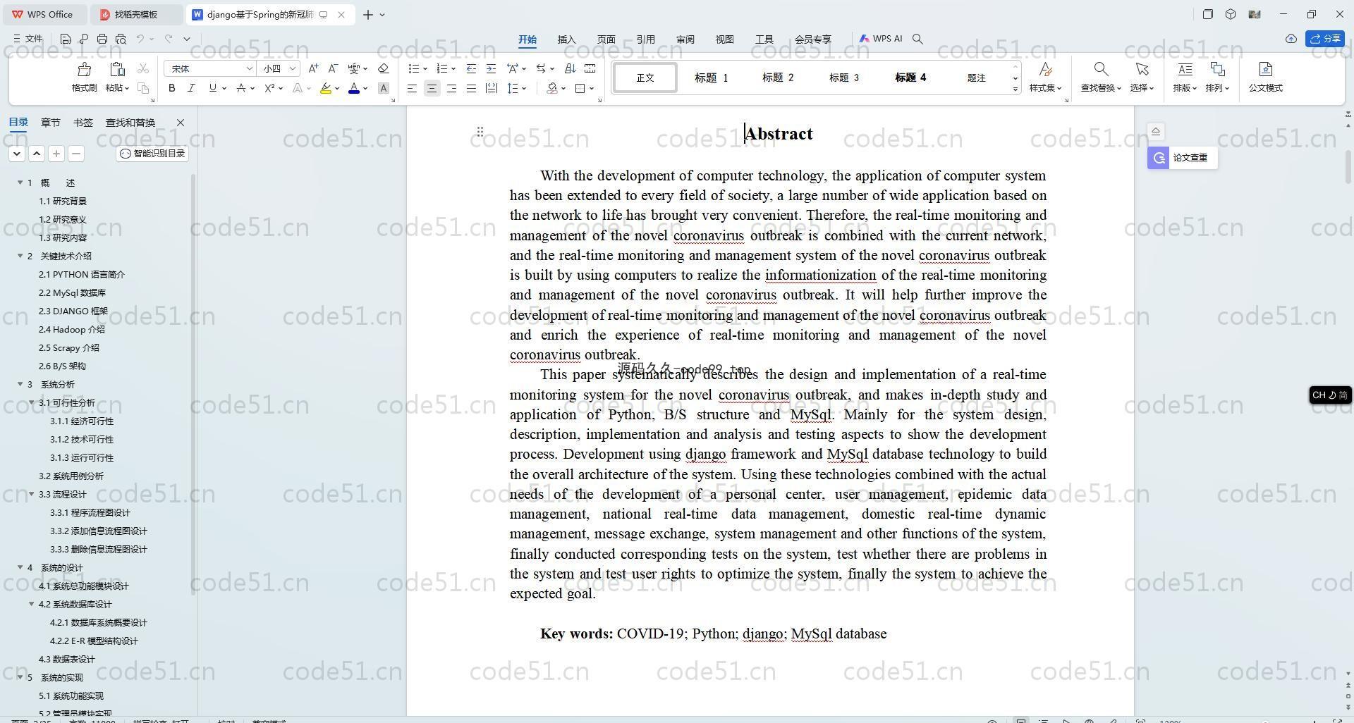
Task: Open the 文件 (File) menu
Action: point(28,39)
